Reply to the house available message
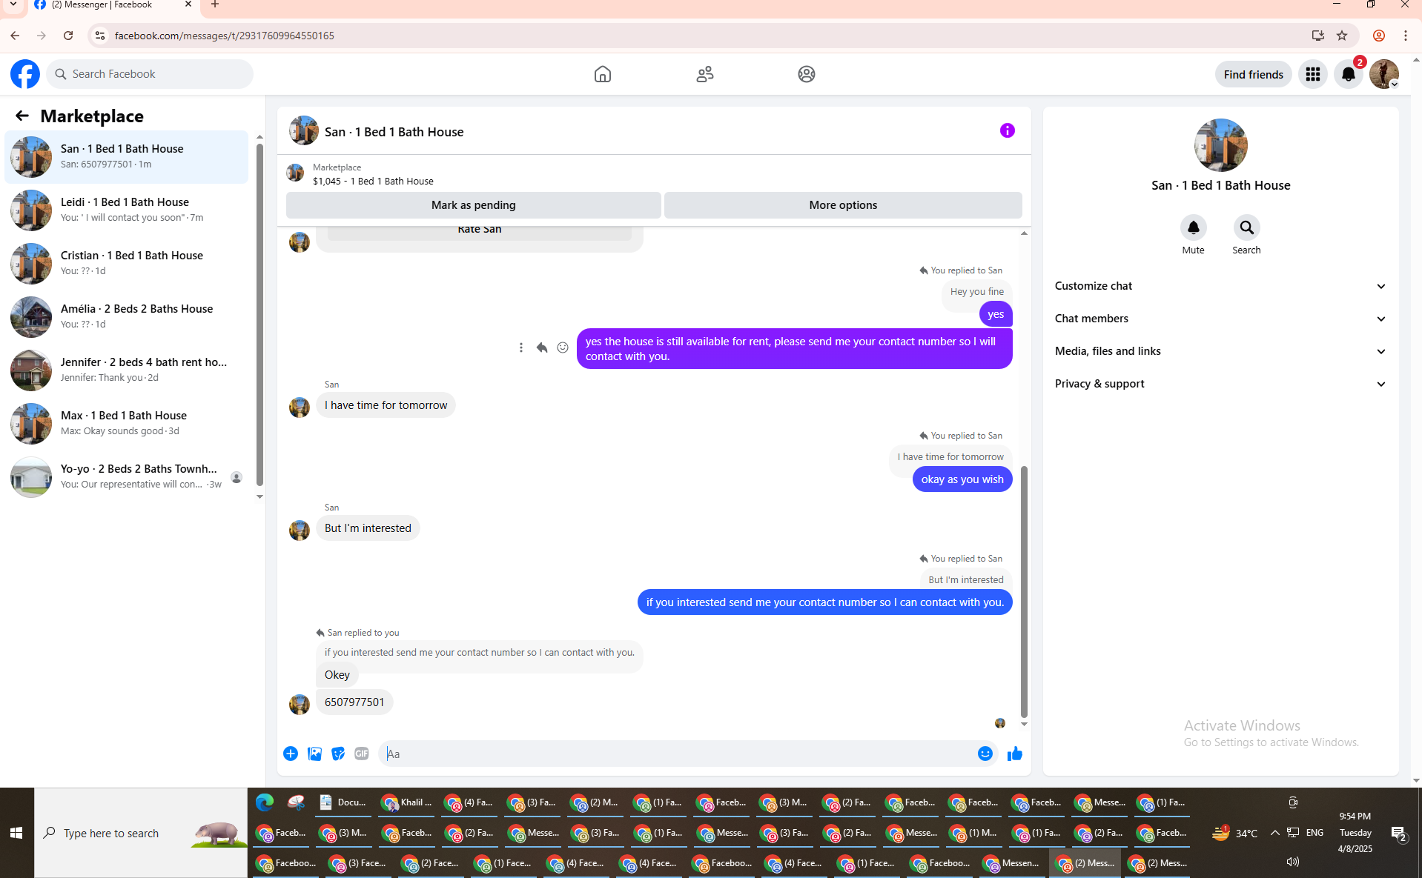 point(542,347)
